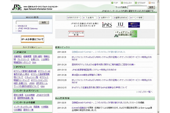Image resolution: width=170 pixels, height=113 pixels.
Task: Open the 初めての方へ tab
Action: tap(74, 18)
